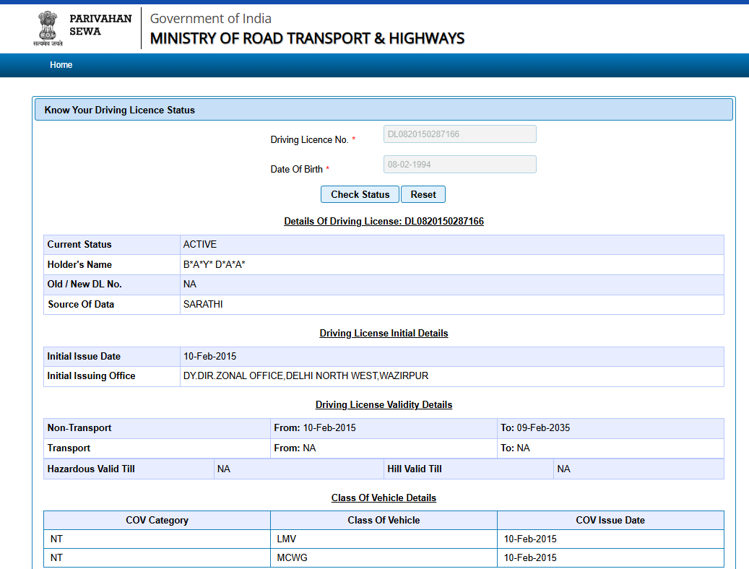
Task: Focus the Date Of Birth field
Action: (x=459, y=165)
